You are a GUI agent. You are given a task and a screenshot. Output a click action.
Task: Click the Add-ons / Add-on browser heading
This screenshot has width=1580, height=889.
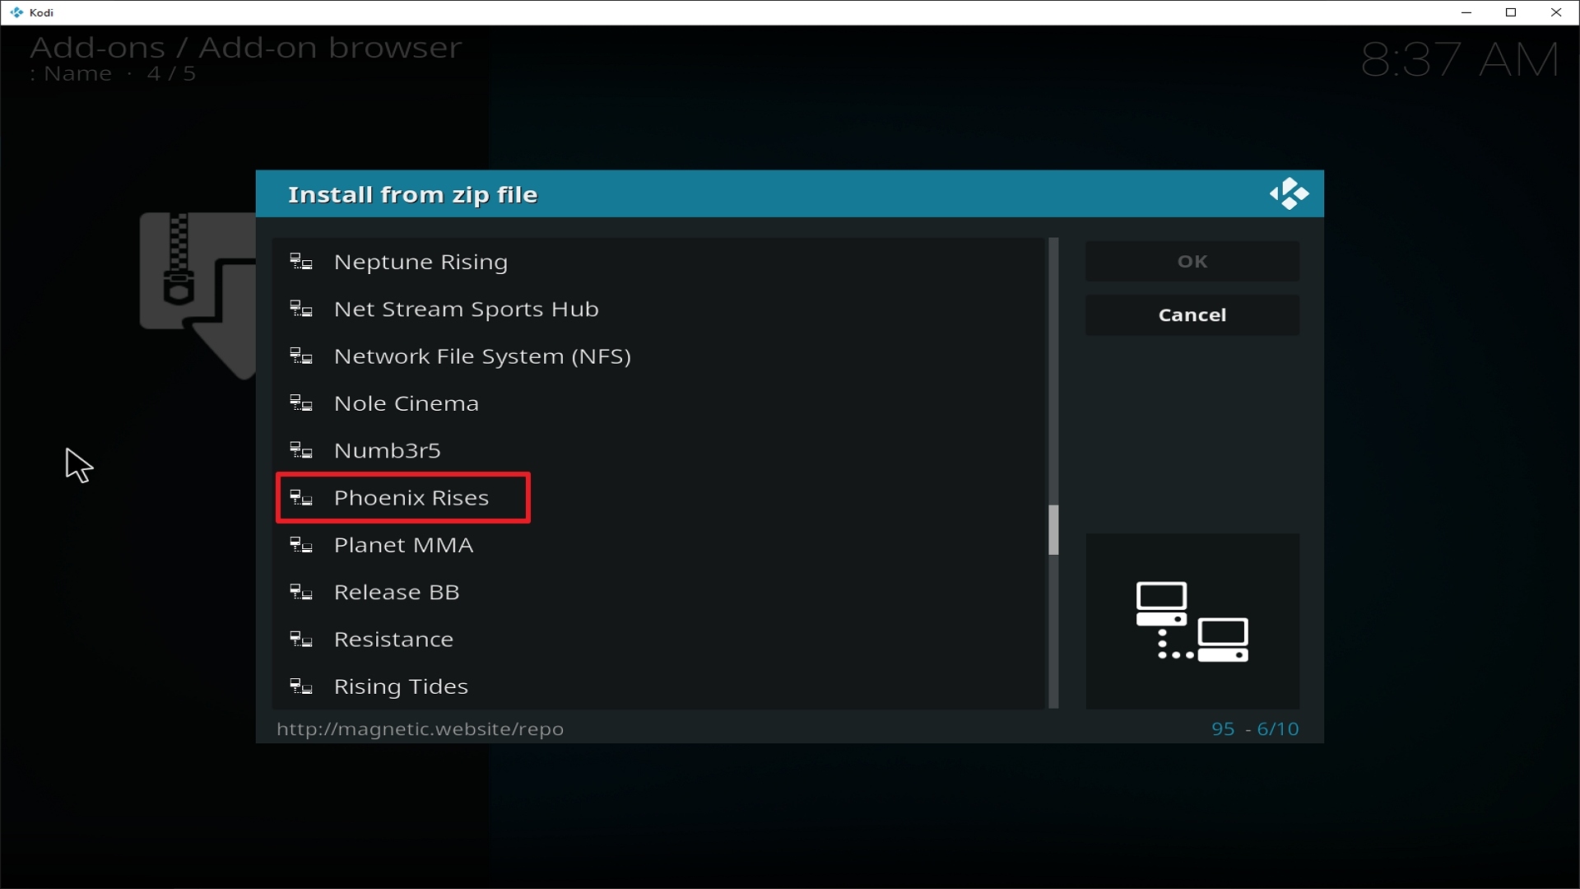[x=246, y=48]
